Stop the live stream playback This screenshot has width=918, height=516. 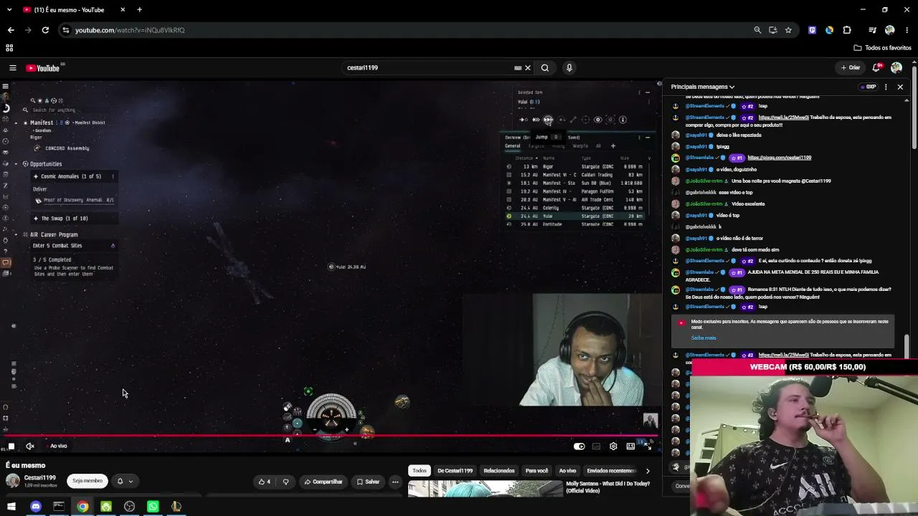click(x=11, y=446)
